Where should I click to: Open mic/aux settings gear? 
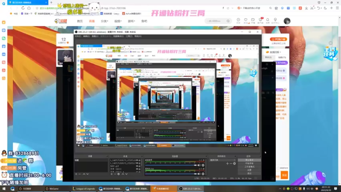tap(203, 174)
